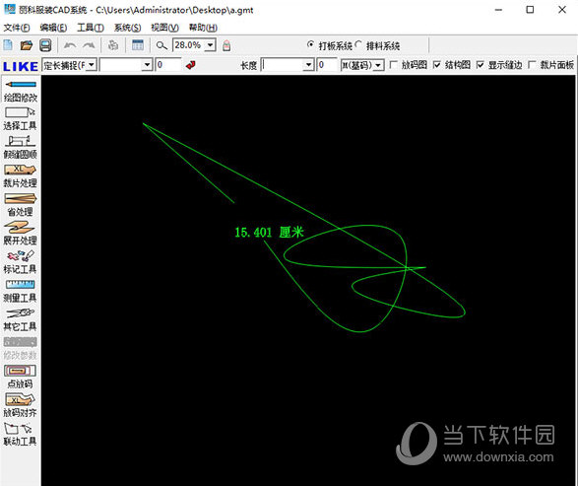The image size is (578, 486).
Task: Open the 编辑(E) menu
Action: pyautogui.click(x=53, y=28)
